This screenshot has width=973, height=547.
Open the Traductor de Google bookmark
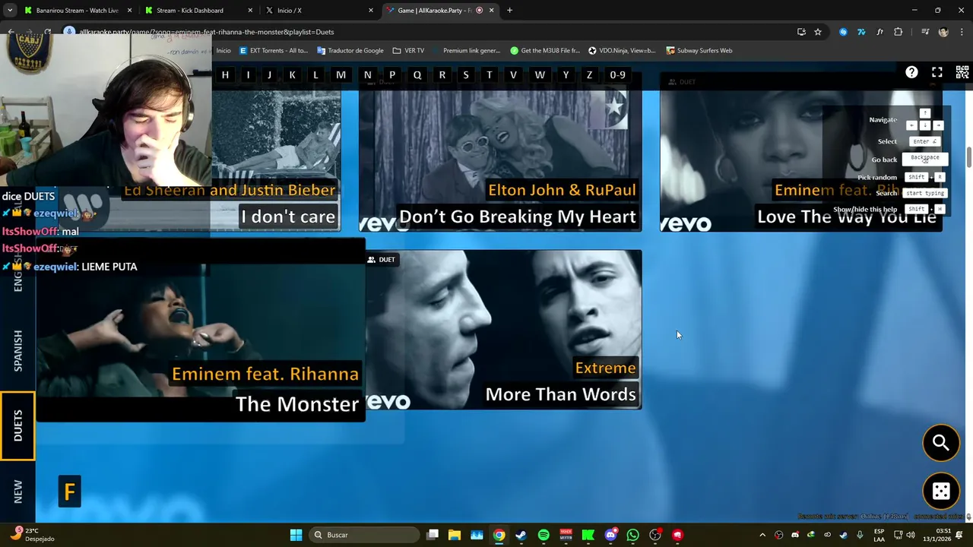click(x=350, y=51)
